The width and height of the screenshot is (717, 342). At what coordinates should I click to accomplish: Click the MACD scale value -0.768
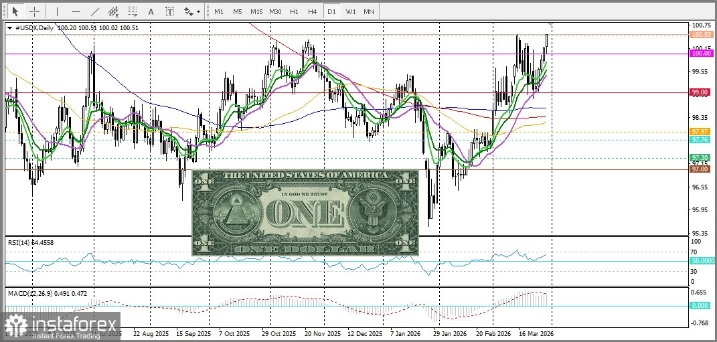(x=699, y=323)
